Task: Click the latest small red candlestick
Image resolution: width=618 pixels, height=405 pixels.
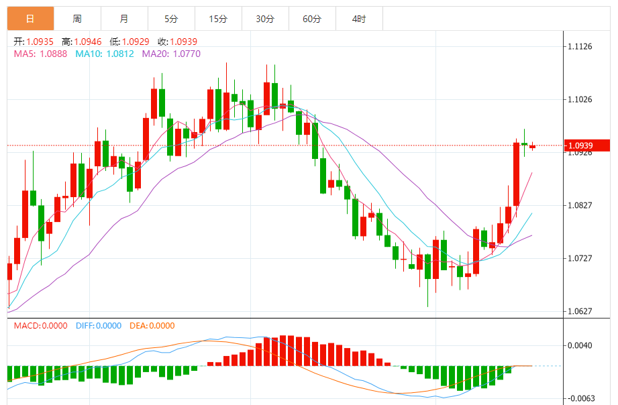Action: pyautogui.click(x=533, y=147)
